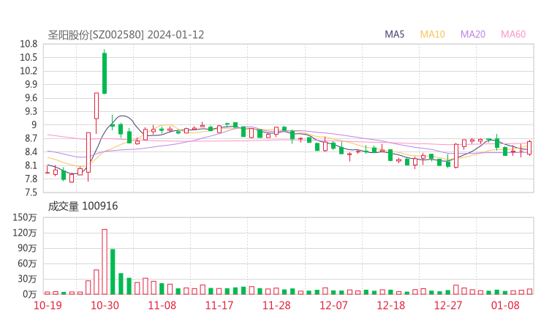Screen dimensions: 541x322
Task: Click the 11-08 date axis label
Action: click(x=162, y=305)
